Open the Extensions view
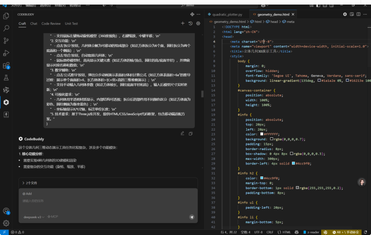 pos(6,65)
